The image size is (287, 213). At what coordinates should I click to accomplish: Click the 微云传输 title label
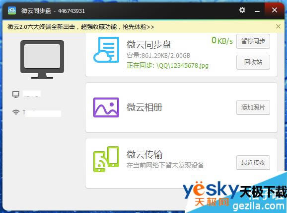[144, 154]
